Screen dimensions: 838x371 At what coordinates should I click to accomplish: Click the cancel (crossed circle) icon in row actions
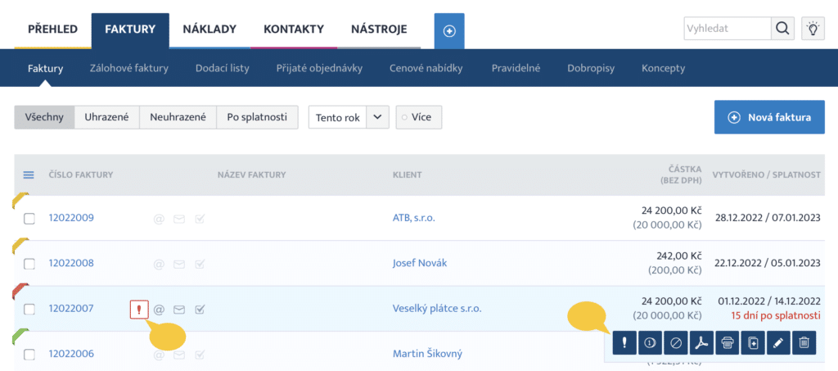(x=675, y=345)
